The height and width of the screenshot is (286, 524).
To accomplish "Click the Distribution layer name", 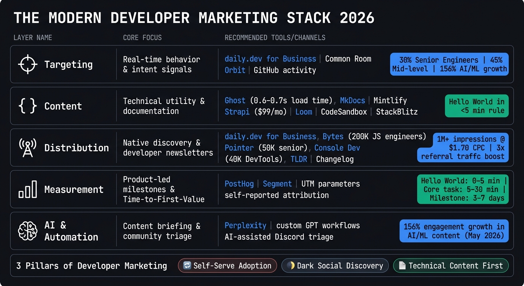I will pos(77,148).
